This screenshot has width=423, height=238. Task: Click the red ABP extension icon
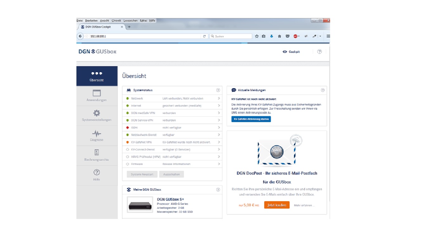(x=296, y=36)
